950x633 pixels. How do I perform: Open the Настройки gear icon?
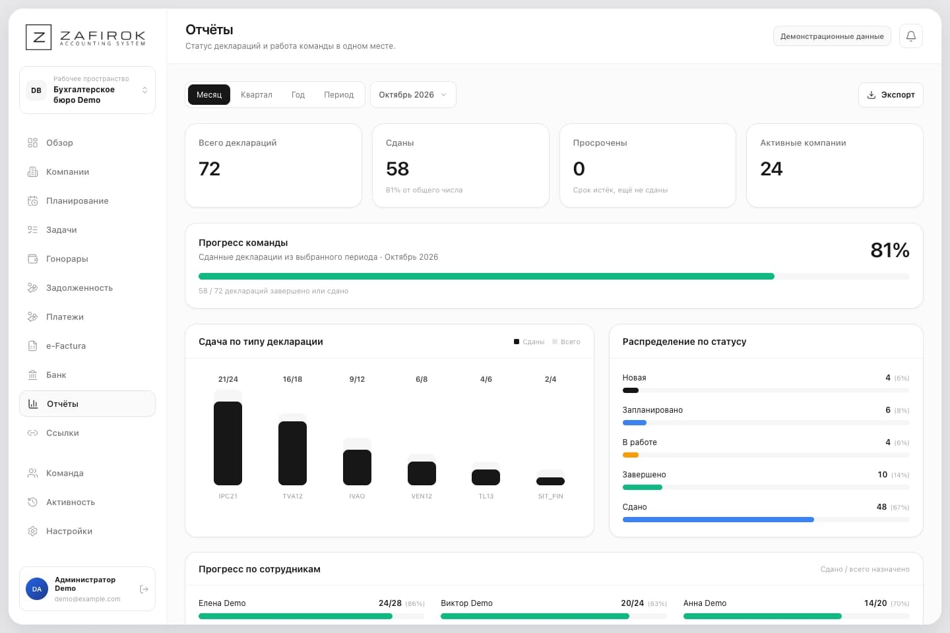[x=32, y=531]
